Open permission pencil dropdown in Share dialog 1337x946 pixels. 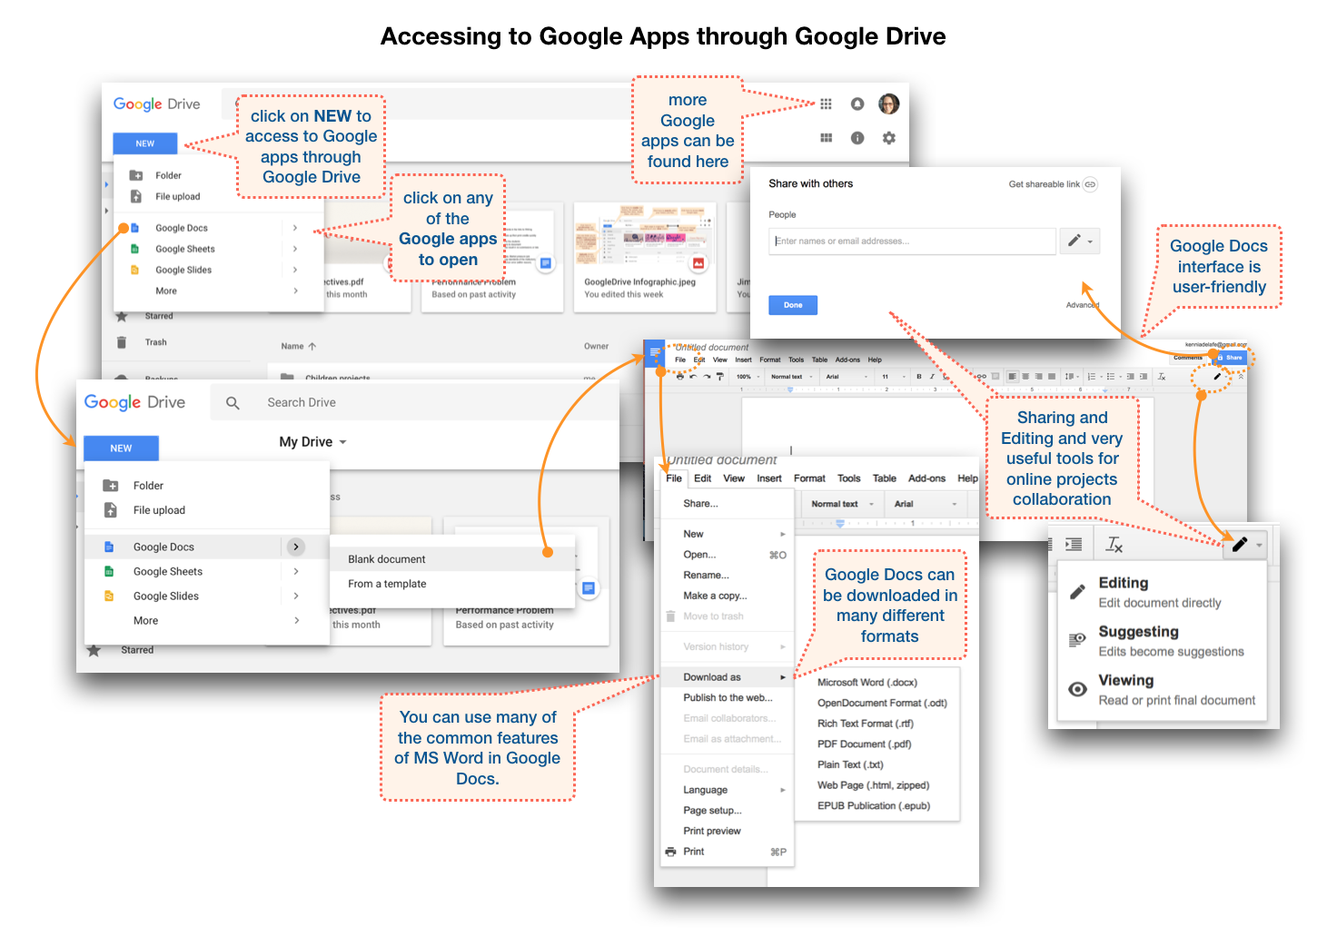[x=1079, y=241]
